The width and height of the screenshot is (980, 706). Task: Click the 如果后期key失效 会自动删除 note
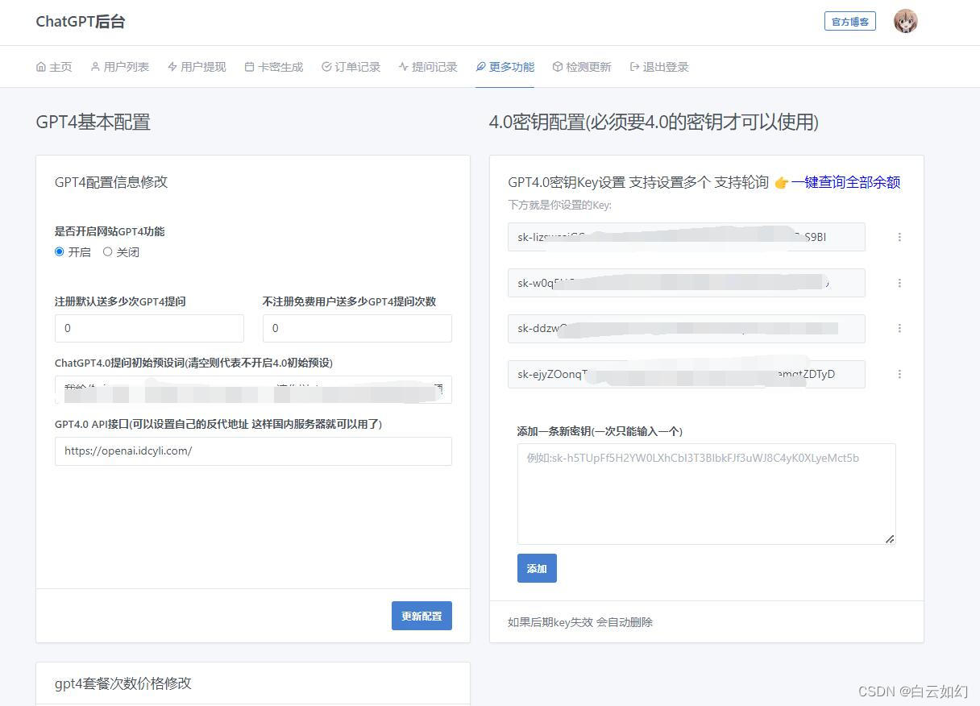tap(580, 622)
